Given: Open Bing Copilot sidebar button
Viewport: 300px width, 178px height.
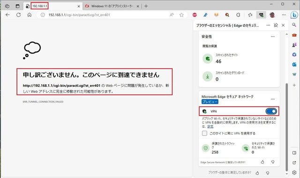Looking at the screenshot, I should point(294,15).
